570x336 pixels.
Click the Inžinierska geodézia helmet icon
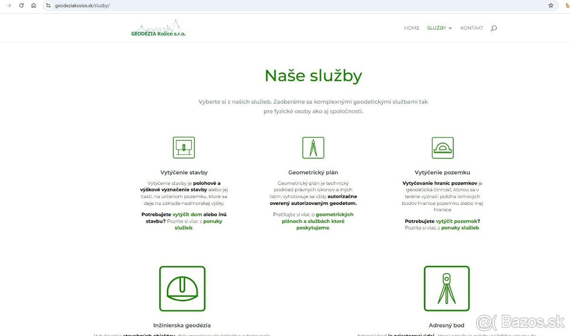[x=182, y=289]
